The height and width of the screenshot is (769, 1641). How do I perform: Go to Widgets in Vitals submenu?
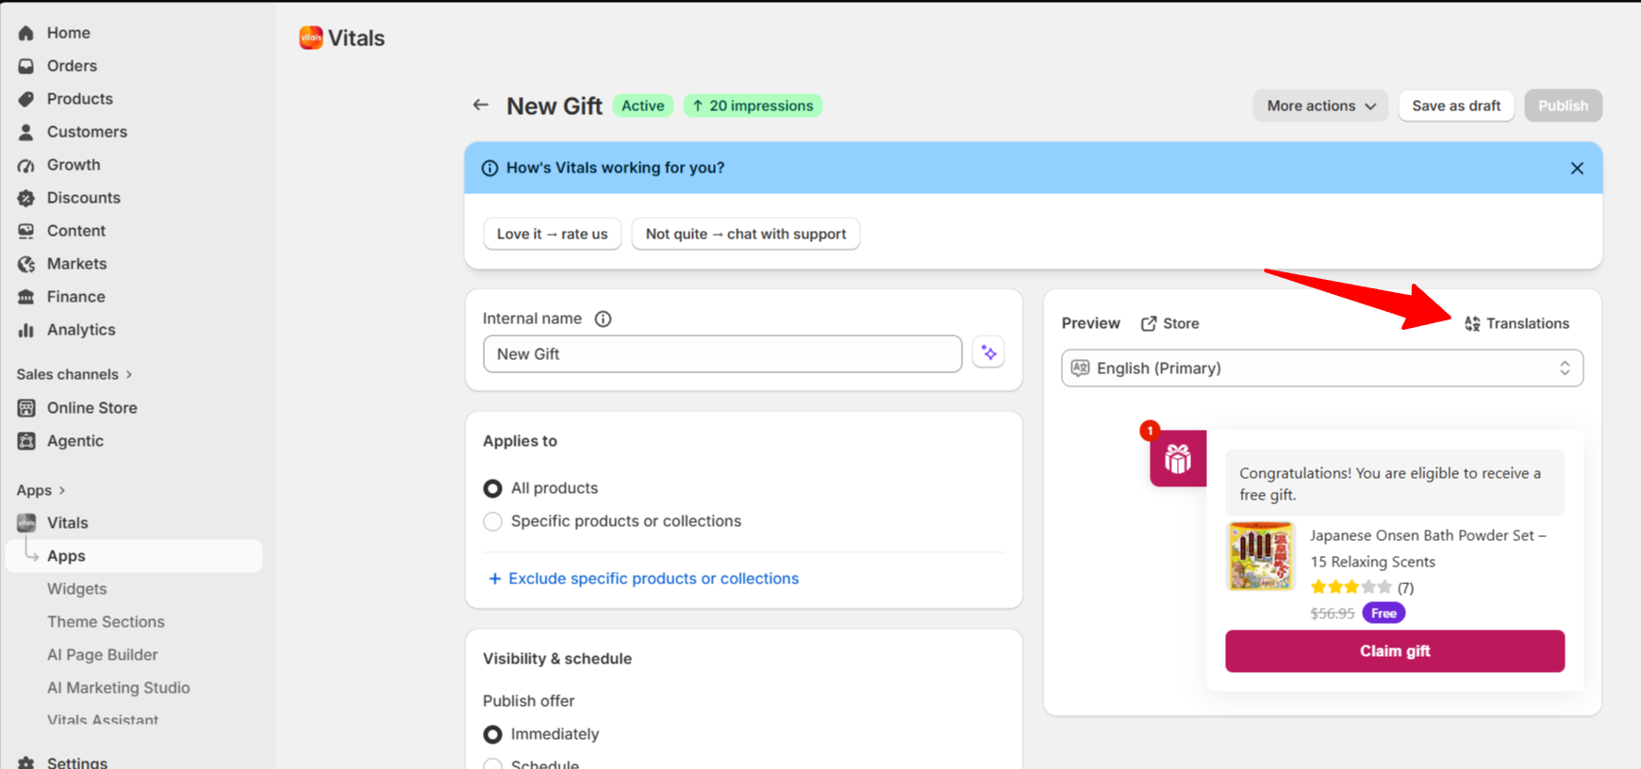pos(77,589)
